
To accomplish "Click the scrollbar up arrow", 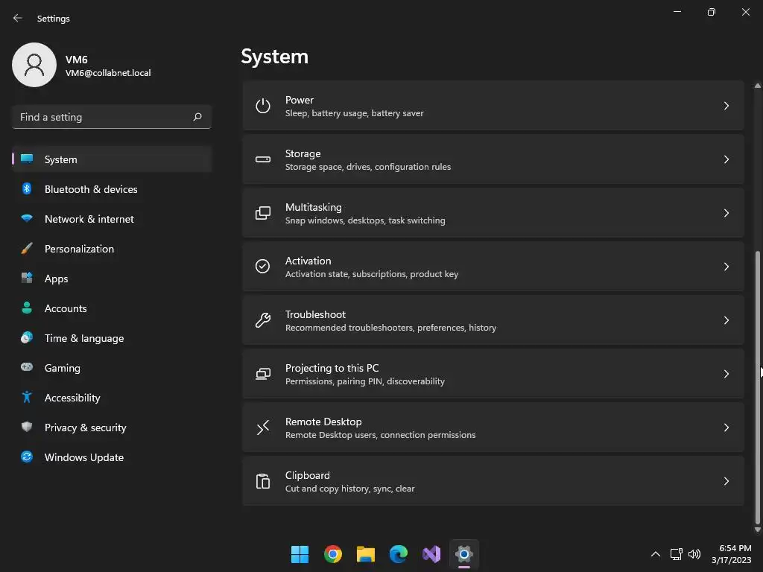I will (x=757, y=86).
